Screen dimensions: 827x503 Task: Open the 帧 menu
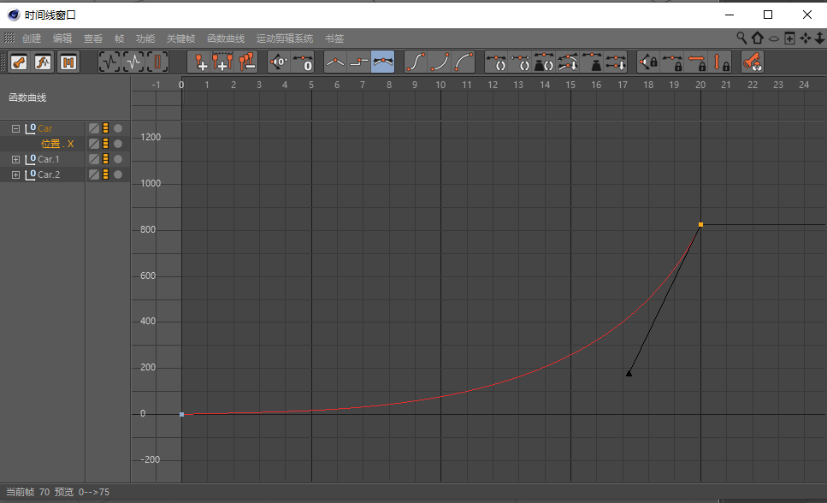119,38
